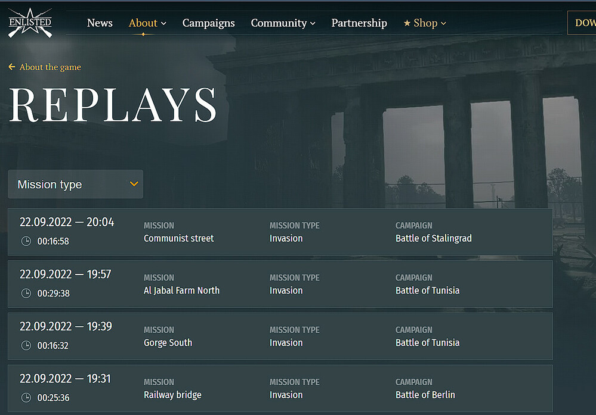Click Battle of Tunisia in Gorge South row
This screenshot has height=415, width=596.
point(428,343)
